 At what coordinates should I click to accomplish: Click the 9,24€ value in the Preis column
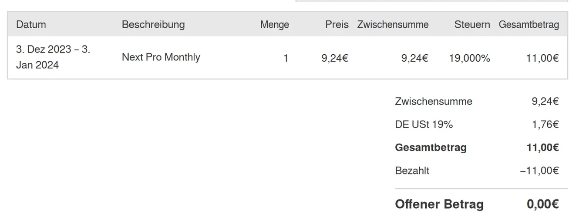(x=335, y=58)
